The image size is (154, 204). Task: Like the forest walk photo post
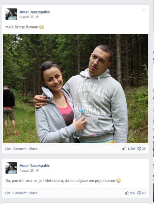[x=8, y=149]
